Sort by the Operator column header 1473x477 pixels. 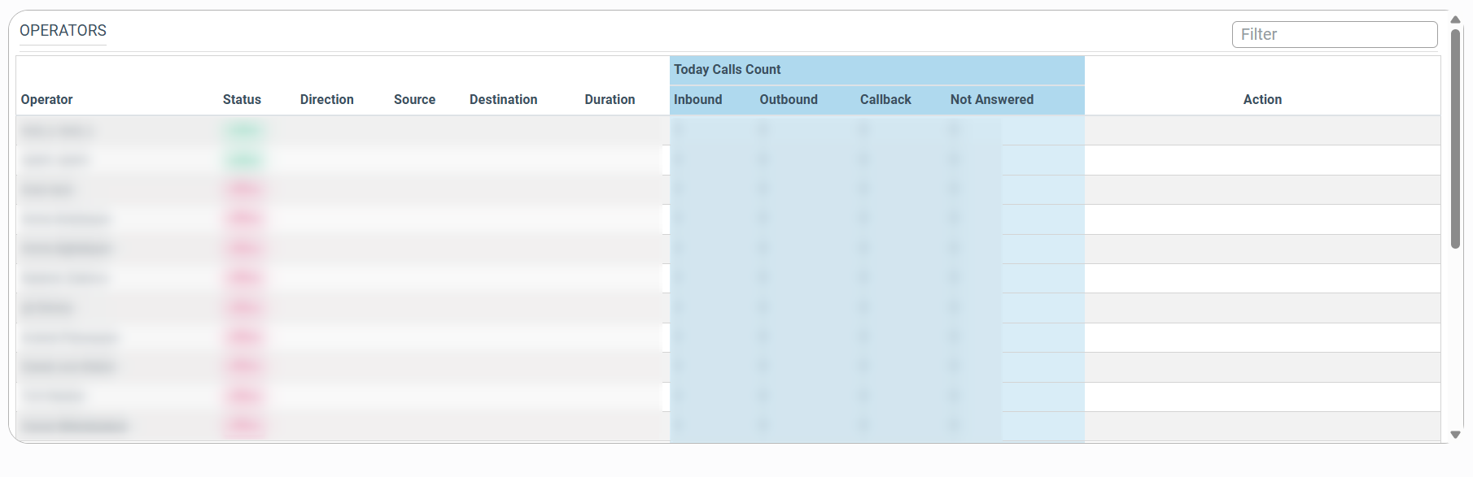47,99
